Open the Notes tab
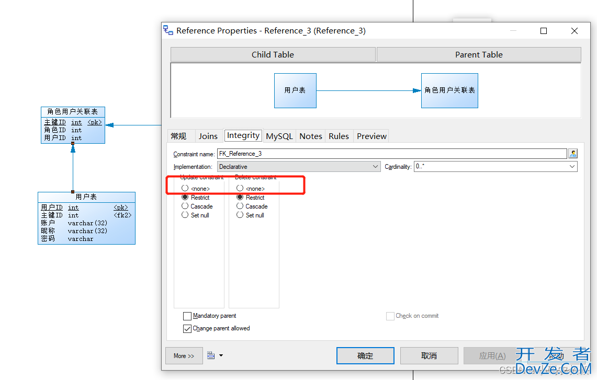This screenshot has height=380, width=597. (311, 136)
